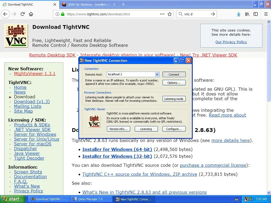
Task: Open the Windows Start menu
Action: point(12,199)
